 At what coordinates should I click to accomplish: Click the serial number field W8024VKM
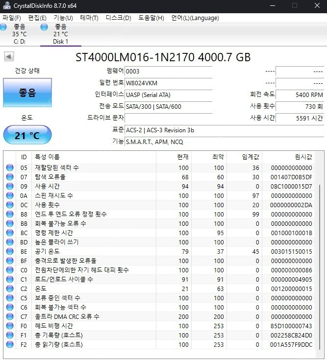168,83
